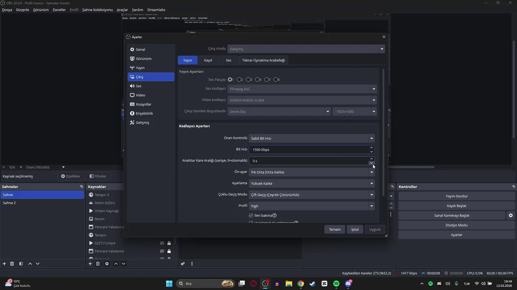Click the İptal button
The width and height of the screenshot is (517, 290).
(x=355, y=230)
